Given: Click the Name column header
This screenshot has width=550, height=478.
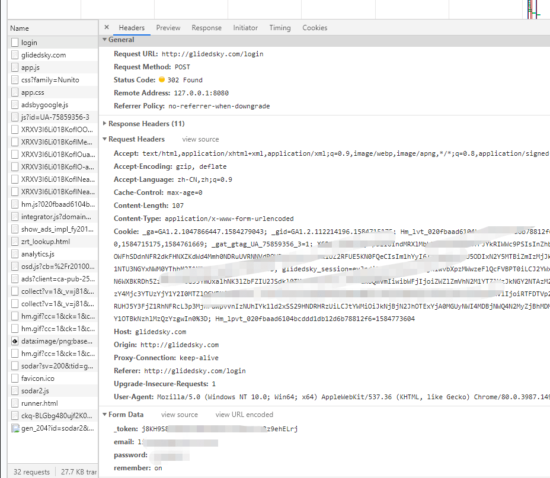Looking at the screenshot, I should click(53, 28).
